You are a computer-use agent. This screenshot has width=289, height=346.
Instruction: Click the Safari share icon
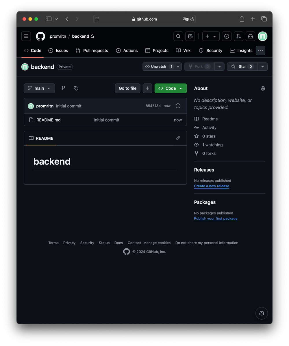[x=242, y=19]
